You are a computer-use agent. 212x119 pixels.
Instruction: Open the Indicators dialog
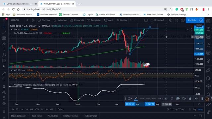click(60, 20)
